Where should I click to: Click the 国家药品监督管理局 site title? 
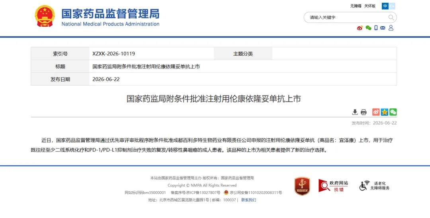click(110, 14)
